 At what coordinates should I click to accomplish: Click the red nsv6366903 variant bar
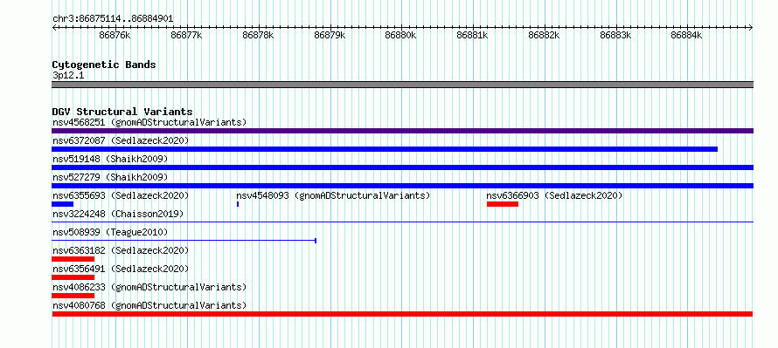tap(503, 204)
